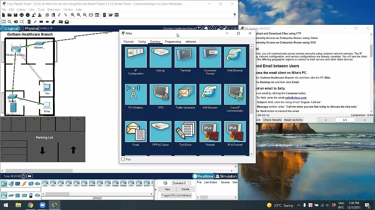Open the Programming tab
This screenshot has width=375, height=210.
pyautogui.click(x=173, y=42)
